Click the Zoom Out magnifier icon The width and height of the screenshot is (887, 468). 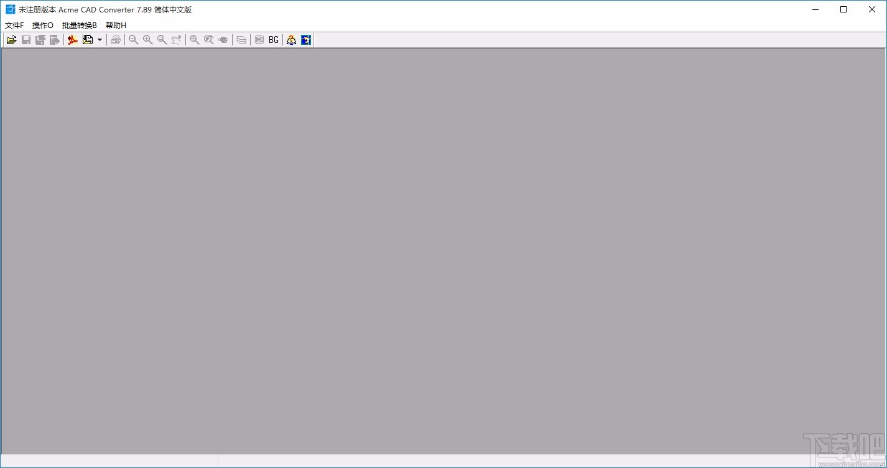pos(133,39)
